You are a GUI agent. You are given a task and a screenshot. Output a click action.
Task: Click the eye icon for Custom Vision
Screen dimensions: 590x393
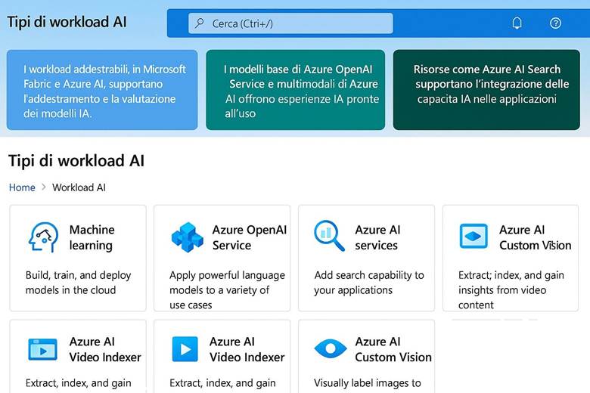point(330,348)
